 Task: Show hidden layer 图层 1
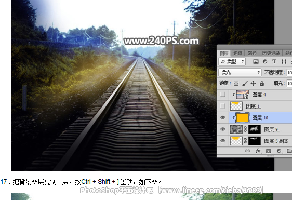coord(222,106)
